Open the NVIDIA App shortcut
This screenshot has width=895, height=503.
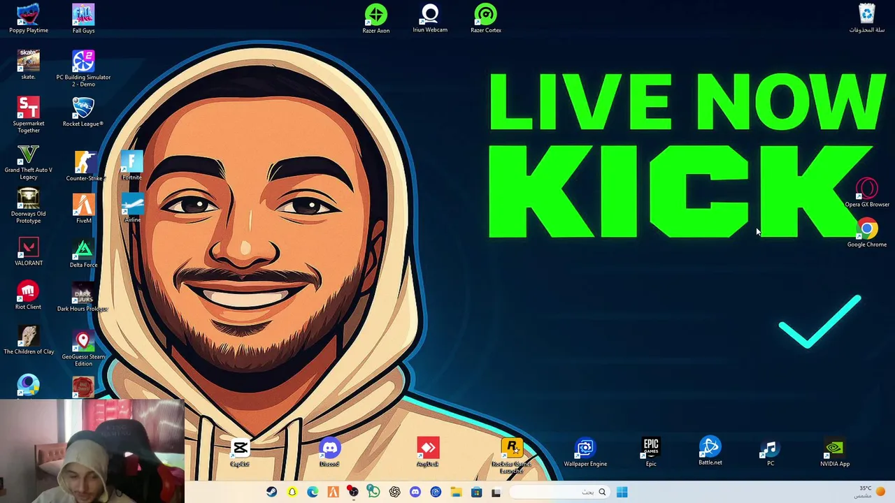tap(835, 453)
